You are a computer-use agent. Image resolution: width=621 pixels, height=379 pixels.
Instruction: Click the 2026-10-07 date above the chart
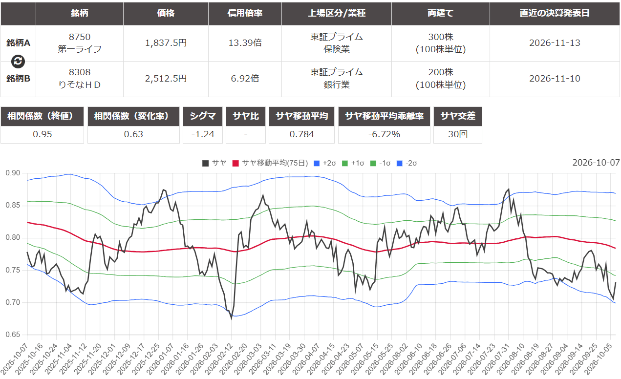click(596, 162)
